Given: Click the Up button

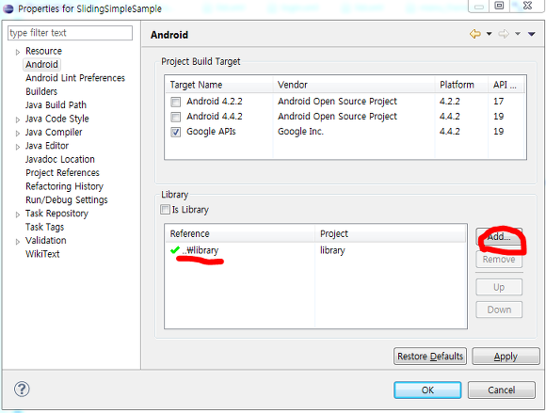Looking at the screenshot, I should [x=499, y=287].
